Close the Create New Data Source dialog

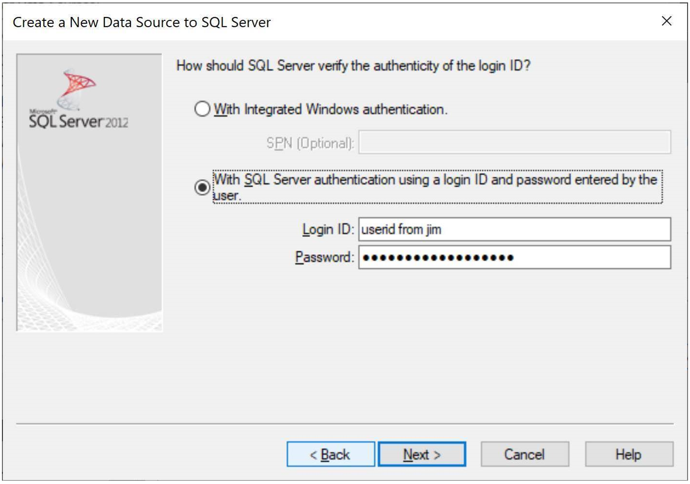coord(667,21)
